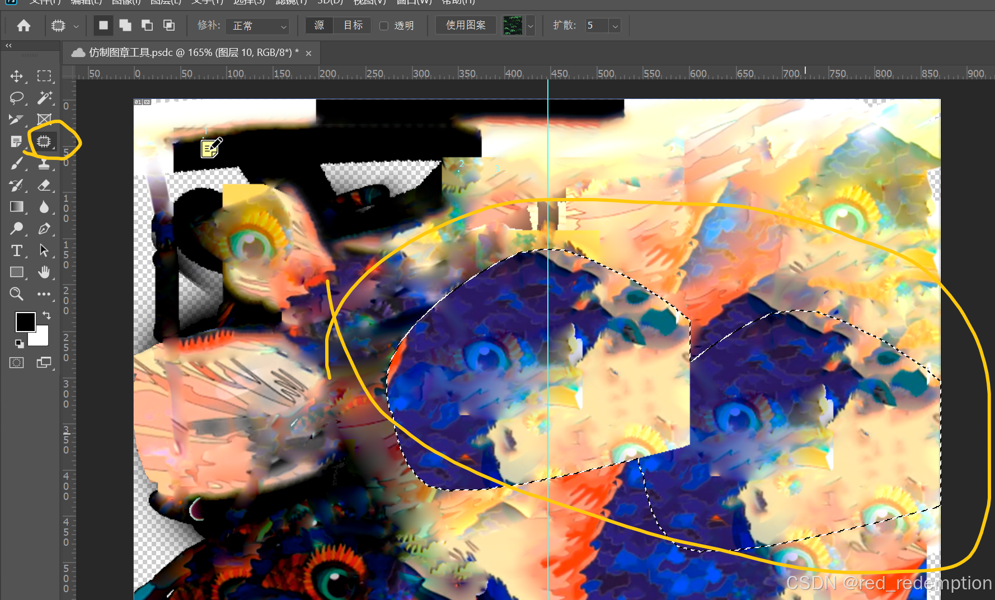Select the Blur droplet tool

coord(44,207)
